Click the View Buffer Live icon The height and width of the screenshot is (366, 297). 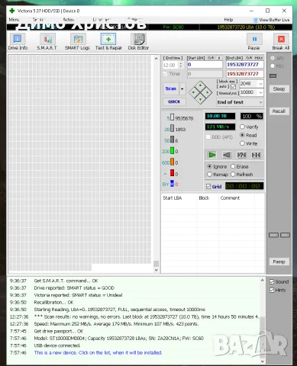point(256,20)
